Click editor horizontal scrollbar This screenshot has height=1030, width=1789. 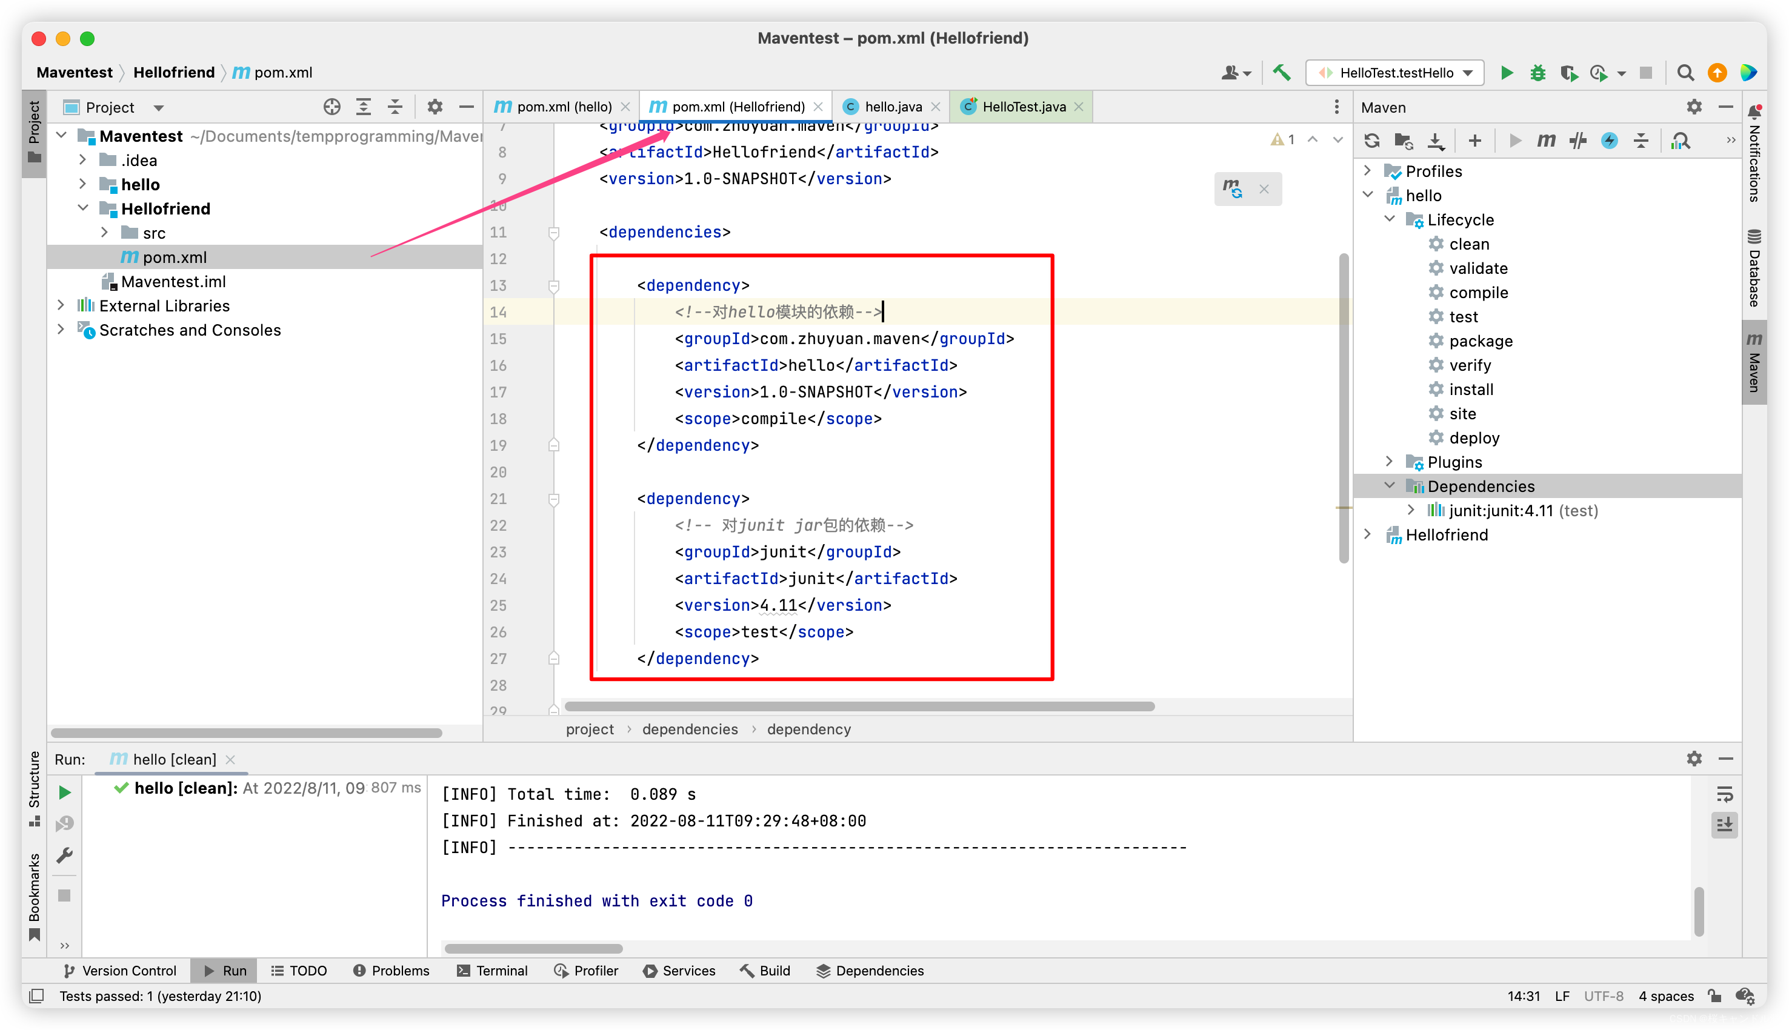tap(859, 706)
